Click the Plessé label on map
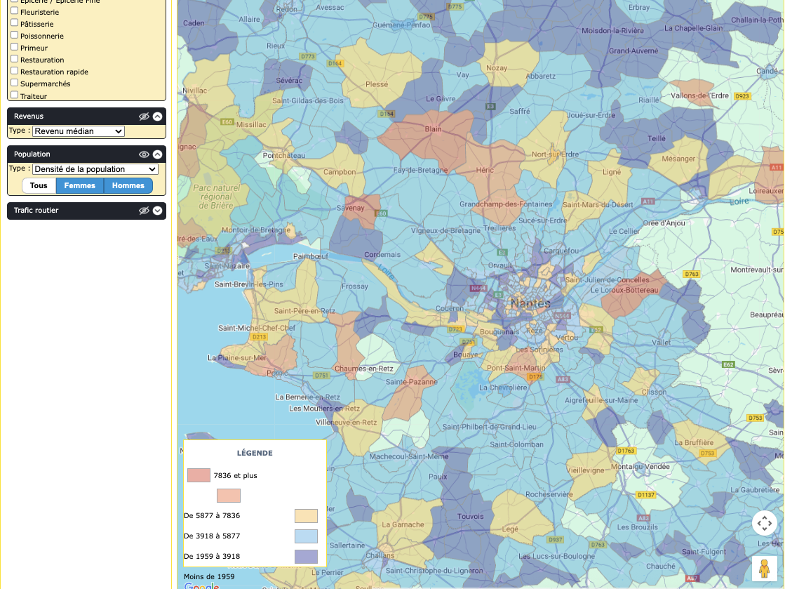 click(377, 84)
